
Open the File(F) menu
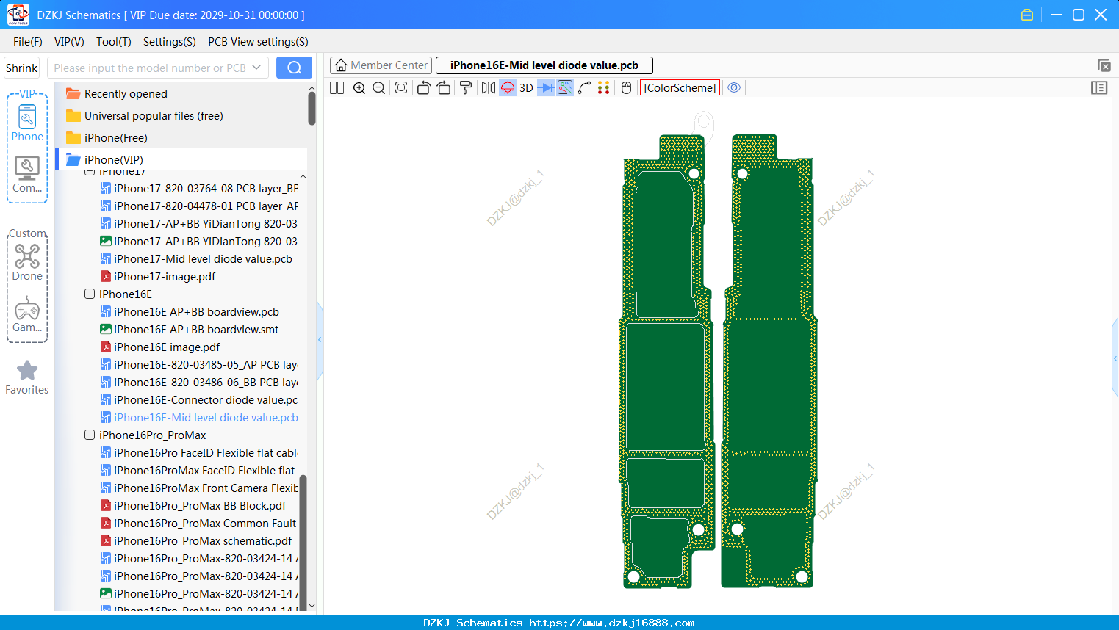[x=28, y=42]
